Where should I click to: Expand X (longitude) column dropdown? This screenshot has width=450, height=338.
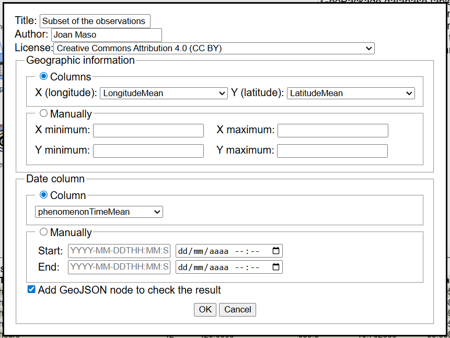[164, 94]
